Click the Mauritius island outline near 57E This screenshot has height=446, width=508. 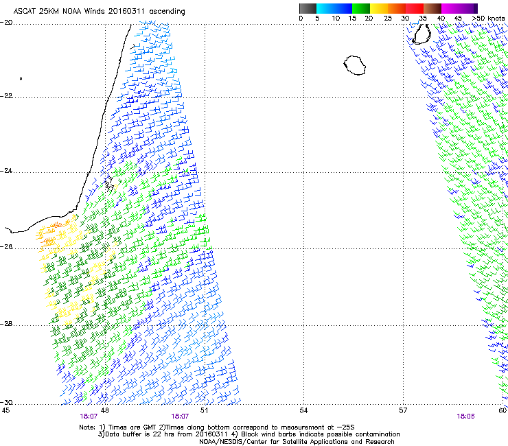pos(422,34)
